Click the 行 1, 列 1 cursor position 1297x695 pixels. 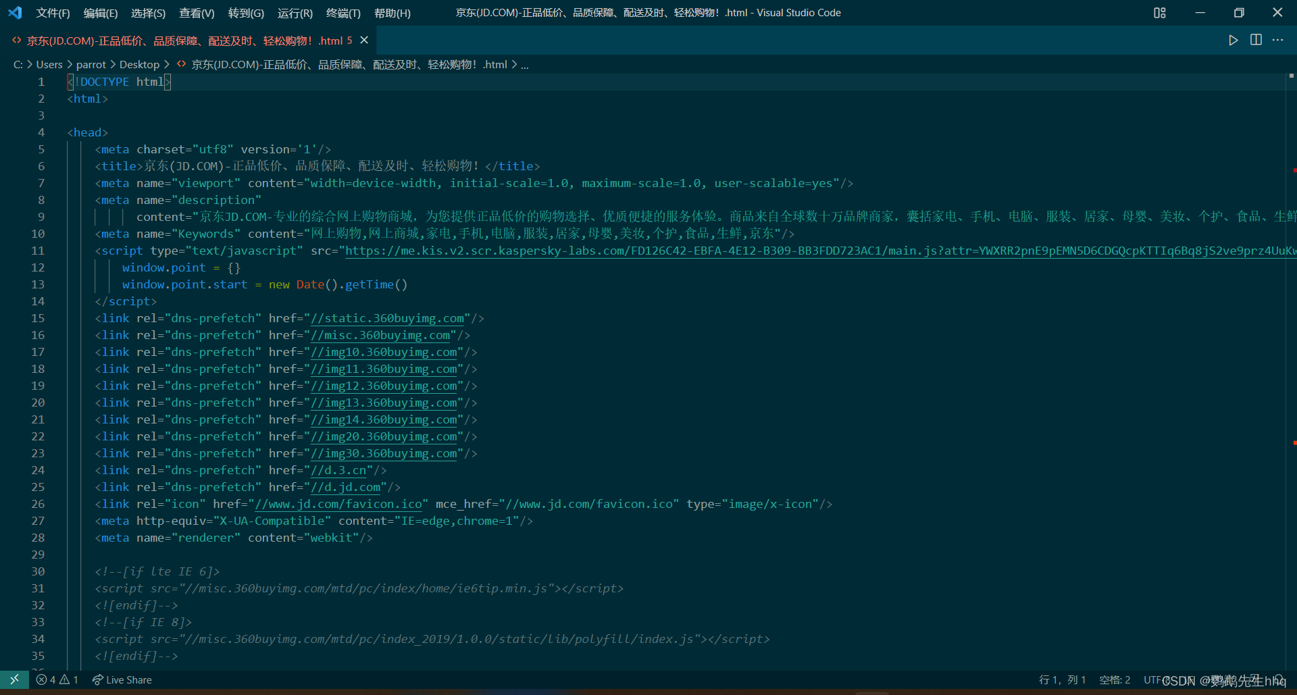pos(1062,679)
